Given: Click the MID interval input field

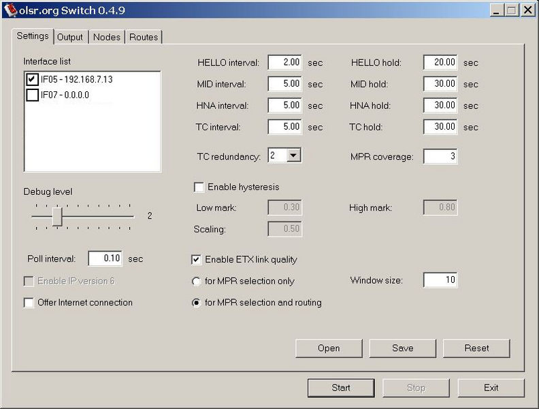Looking at the screenshot, I should coord(285,84).
